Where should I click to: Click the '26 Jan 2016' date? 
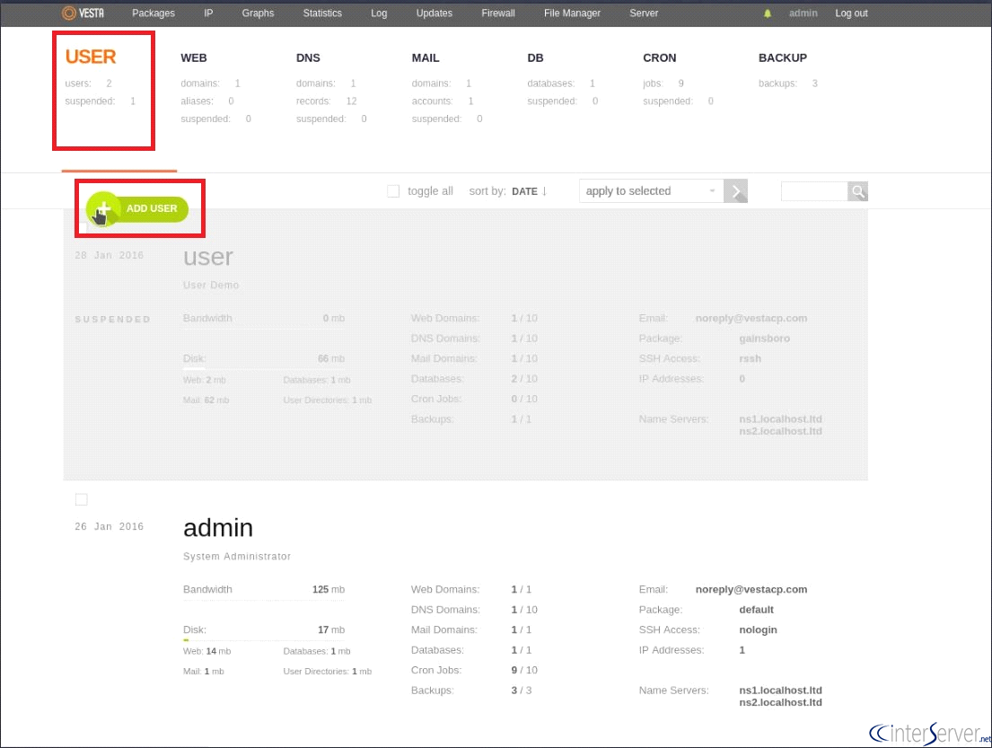click(110, 526)
